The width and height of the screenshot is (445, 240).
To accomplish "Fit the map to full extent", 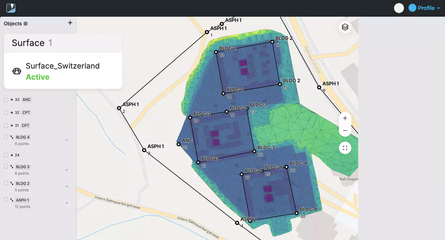I will 345,148.
